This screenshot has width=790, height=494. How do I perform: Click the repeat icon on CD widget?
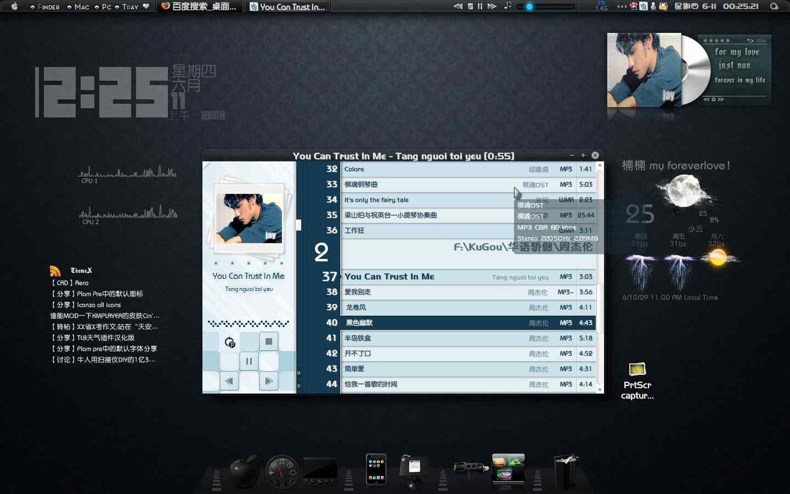tap(751, 41)
